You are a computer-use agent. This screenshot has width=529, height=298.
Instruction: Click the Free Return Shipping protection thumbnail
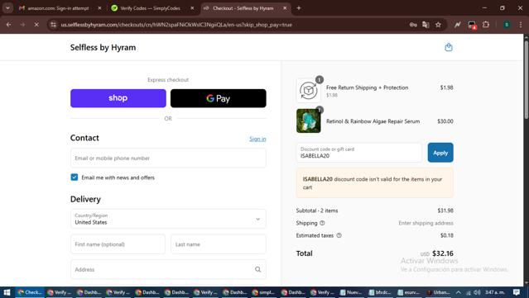click(x=308, y=91)
